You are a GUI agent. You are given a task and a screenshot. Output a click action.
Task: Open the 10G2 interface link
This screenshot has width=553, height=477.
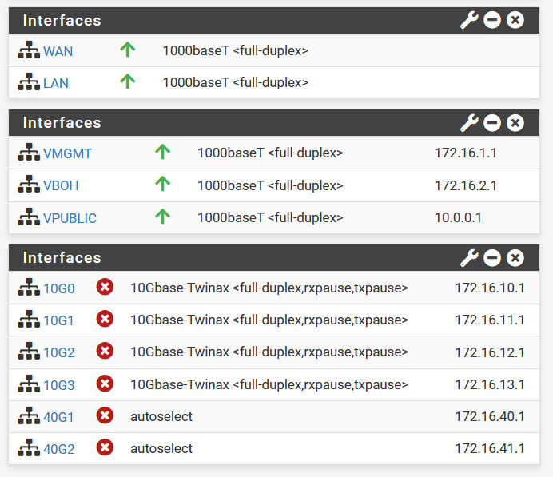(x=58, y=352)
